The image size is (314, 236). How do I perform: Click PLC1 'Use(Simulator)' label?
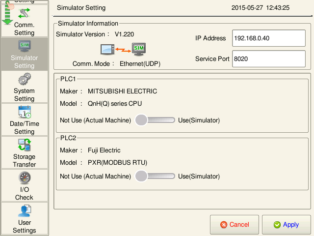tap(199, 120)
